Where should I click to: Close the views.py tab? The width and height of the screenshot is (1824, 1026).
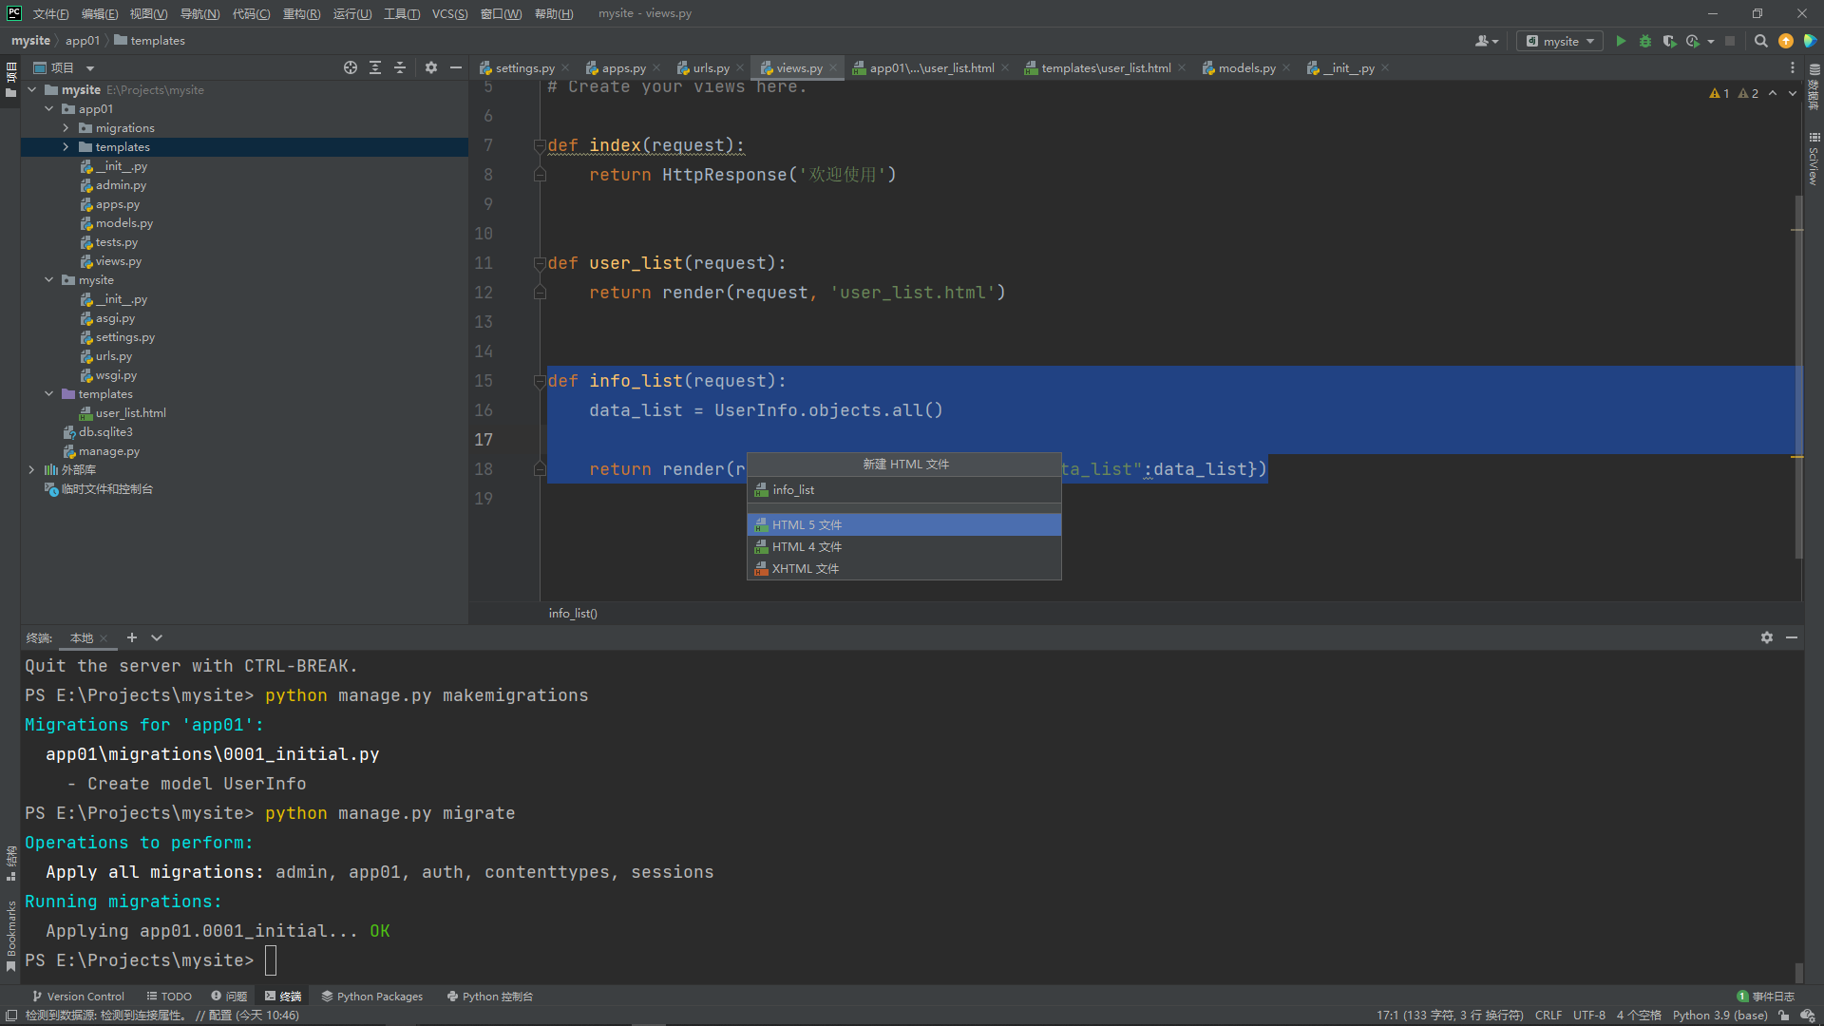(x=833, y=67)
